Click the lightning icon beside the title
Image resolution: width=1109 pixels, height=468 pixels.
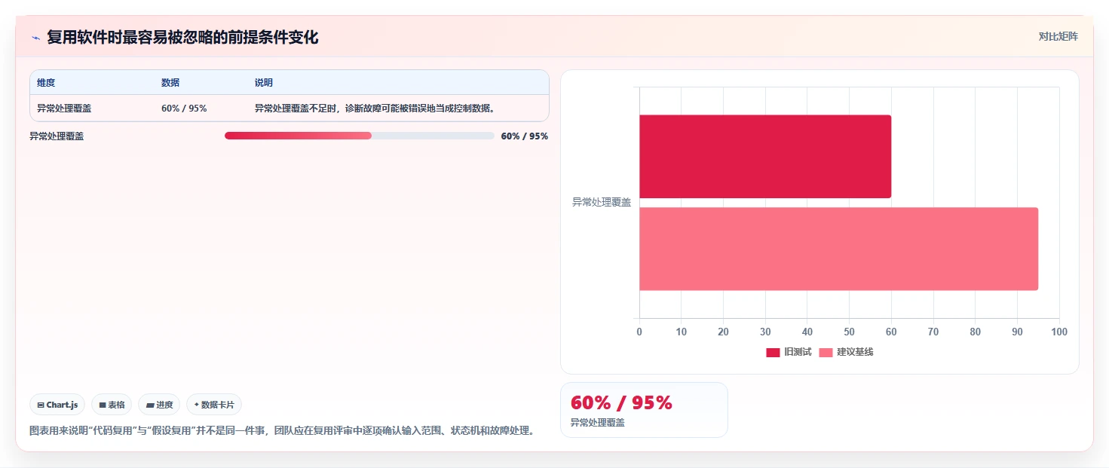35,38
